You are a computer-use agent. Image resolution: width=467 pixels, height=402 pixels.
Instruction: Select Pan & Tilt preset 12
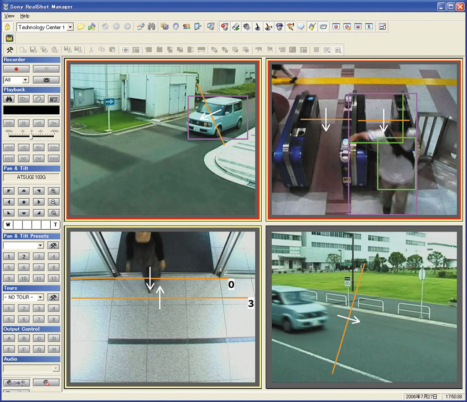pos(54,279)
